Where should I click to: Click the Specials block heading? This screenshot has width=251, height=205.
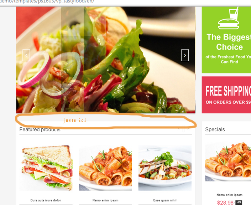215,129
